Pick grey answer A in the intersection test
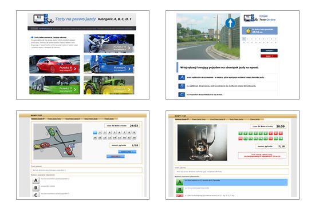315x210 pixels. tap(36, 180)
